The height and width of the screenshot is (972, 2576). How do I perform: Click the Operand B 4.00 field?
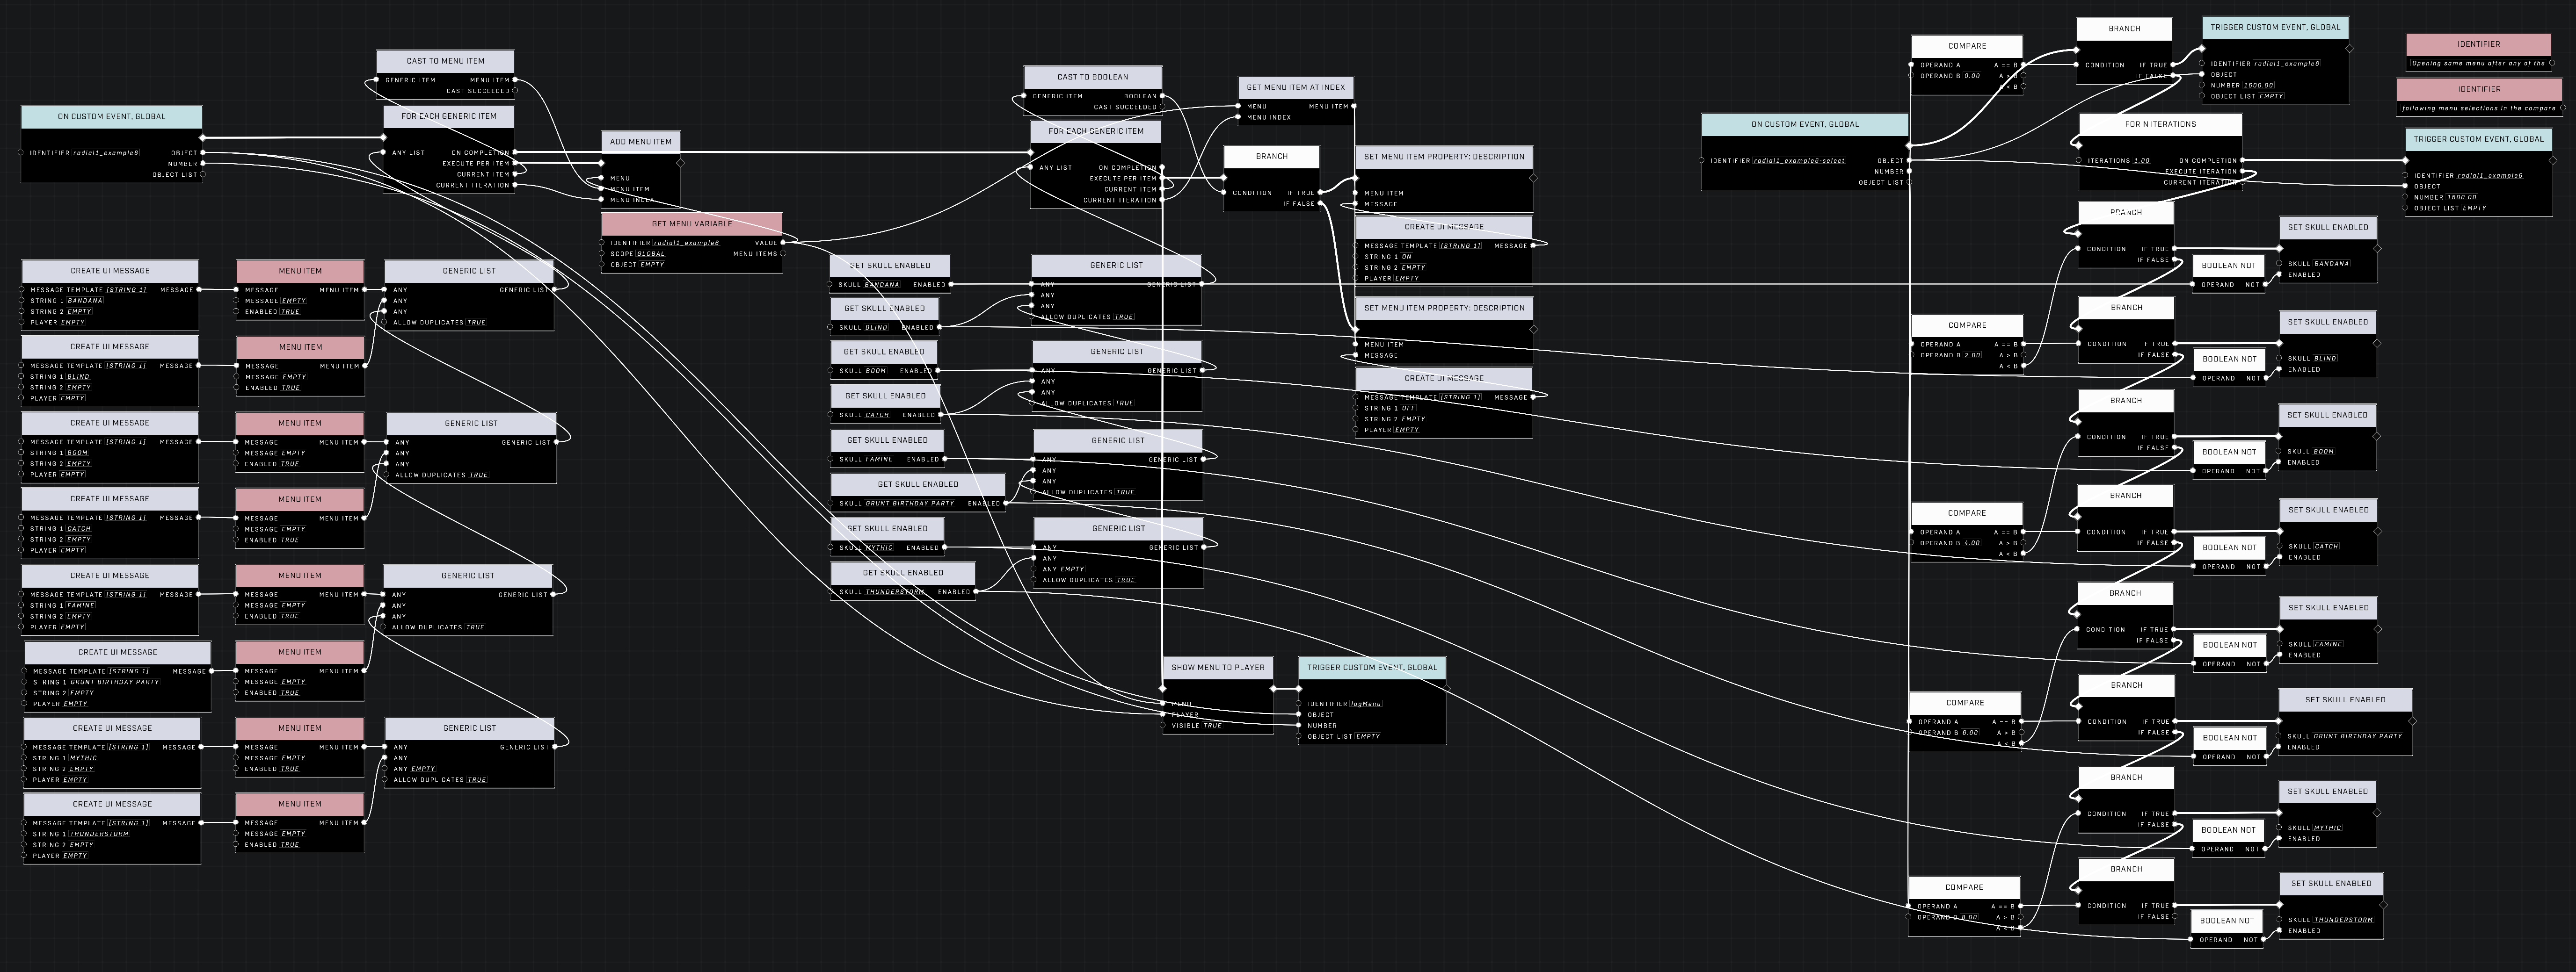[1971, 543]
